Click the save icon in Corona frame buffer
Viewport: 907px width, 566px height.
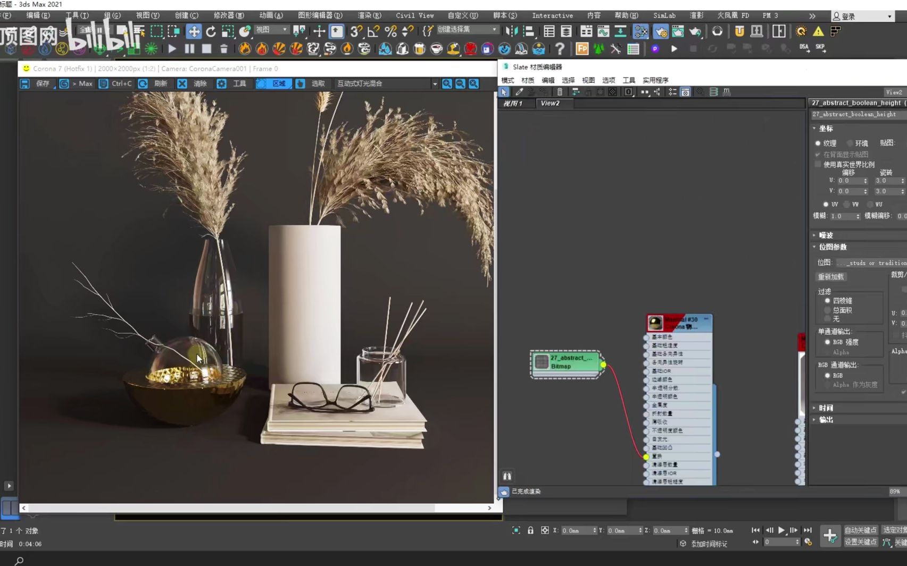(x=25, y=83)
